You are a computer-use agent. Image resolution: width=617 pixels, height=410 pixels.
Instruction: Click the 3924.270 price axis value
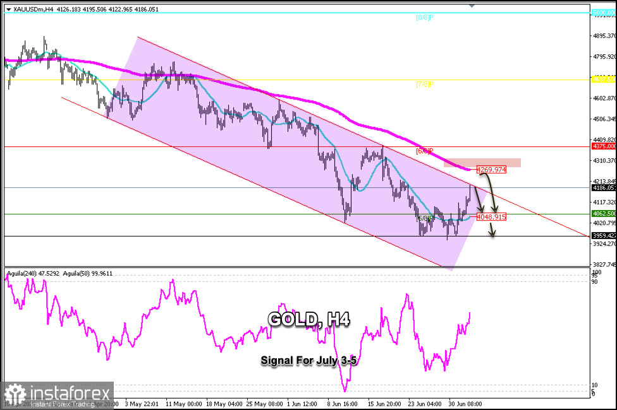605,244
